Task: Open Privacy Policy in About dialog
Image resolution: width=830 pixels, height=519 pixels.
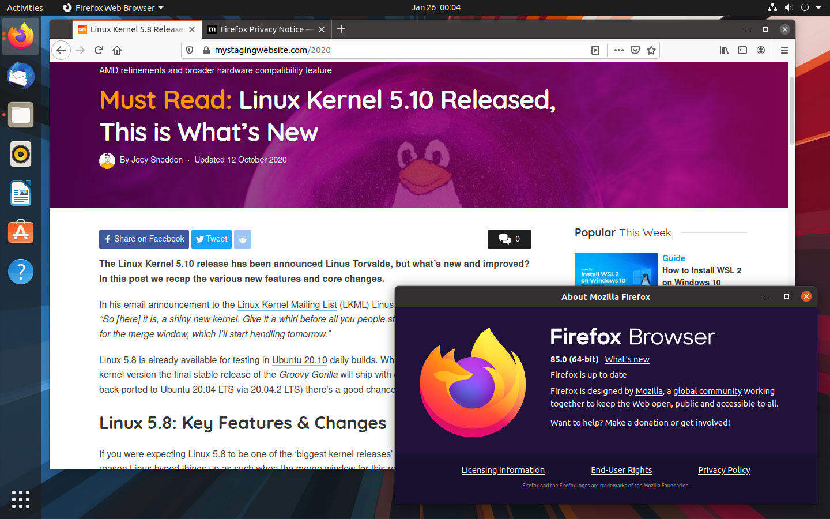Action: pyautogui.click(x=724, y=470)
